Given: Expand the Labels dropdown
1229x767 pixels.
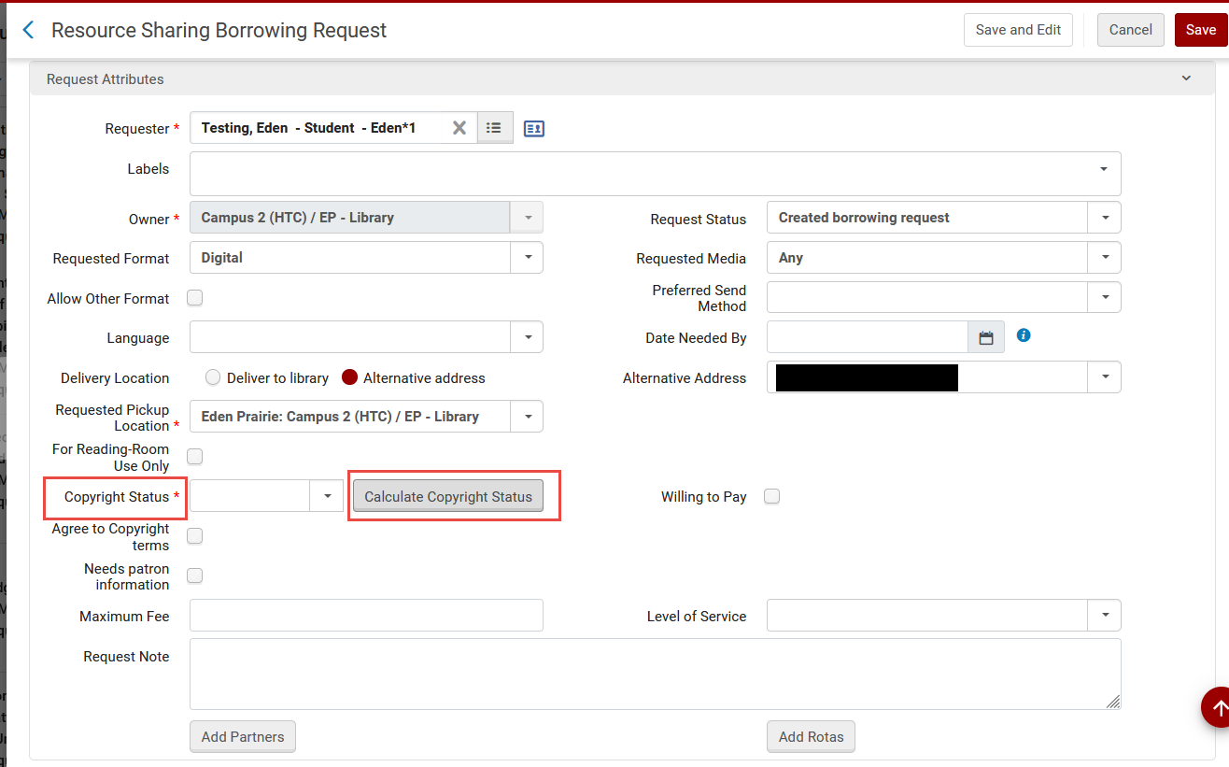Looking at the screenshot, I should pyautogui.click(x=1104, y=169).
